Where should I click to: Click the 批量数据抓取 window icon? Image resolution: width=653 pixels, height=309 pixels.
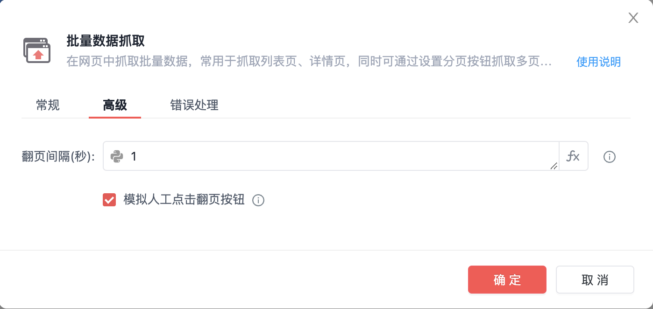point(36,51)
